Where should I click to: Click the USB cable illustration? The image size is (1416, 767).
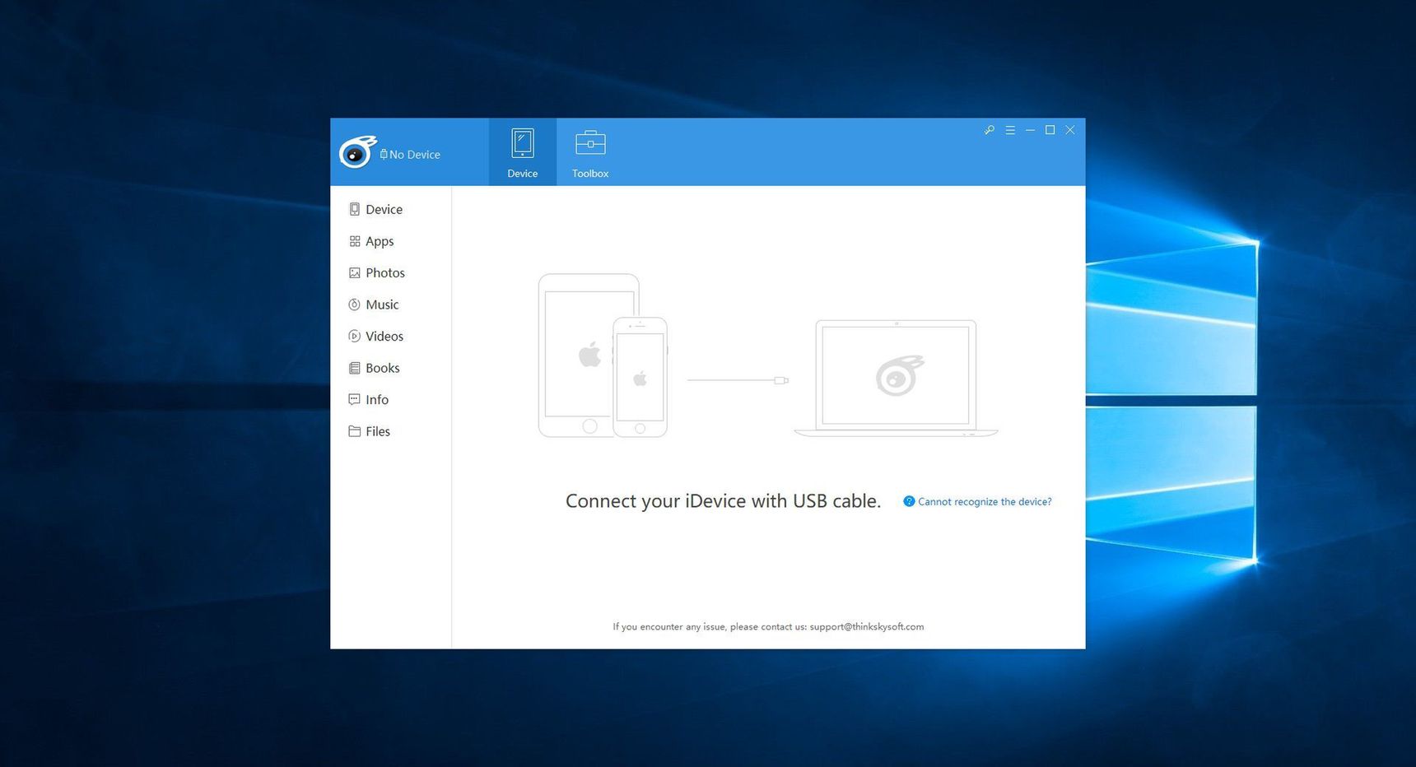tap(738, 380)
